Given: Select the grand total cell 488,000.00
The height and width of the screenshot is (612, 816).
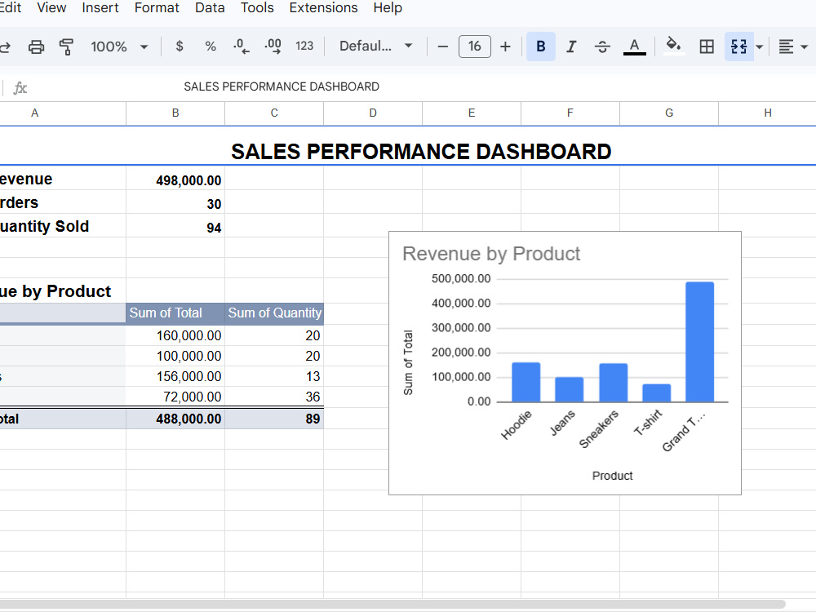Looking at the screenshot, I should (x=175, y=419).
